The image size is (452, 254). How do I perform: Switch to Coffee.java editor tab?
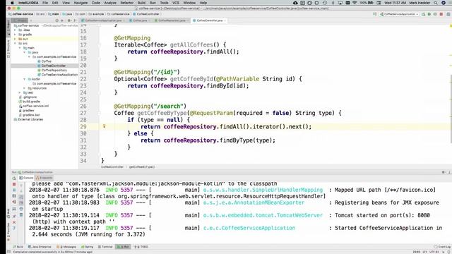point(140,20)
